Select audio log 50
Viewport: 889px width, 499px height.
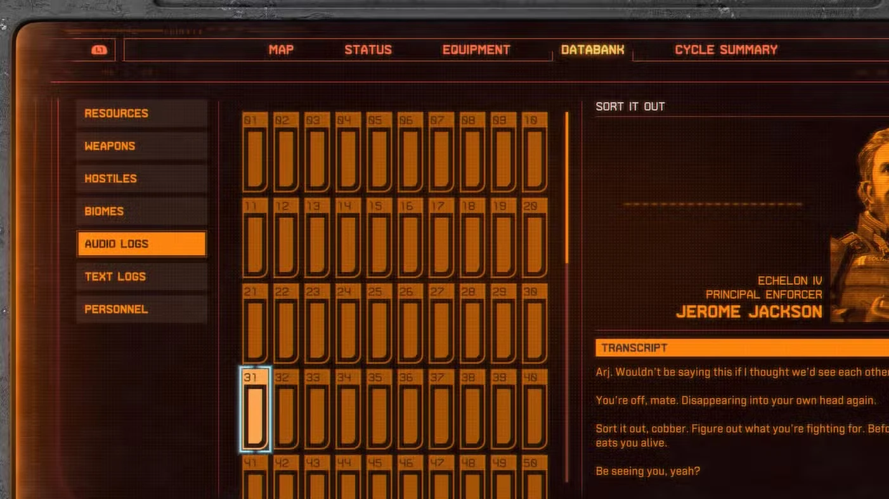(x=535, y=477)
